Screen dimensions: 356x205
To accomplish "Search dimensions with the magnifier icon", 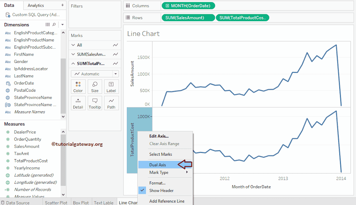I will click(x=54, y=25).
